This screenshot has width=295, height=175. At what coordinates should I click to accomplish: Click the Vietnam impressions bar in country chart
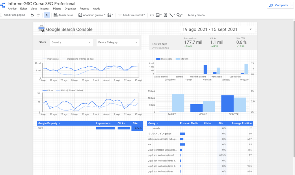click(x=205, y=70)
